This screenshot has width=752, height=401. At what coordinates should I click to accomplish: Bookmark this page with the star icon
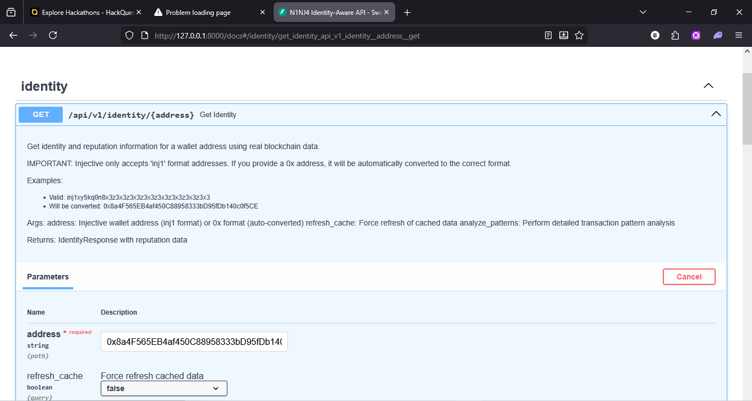579,35
